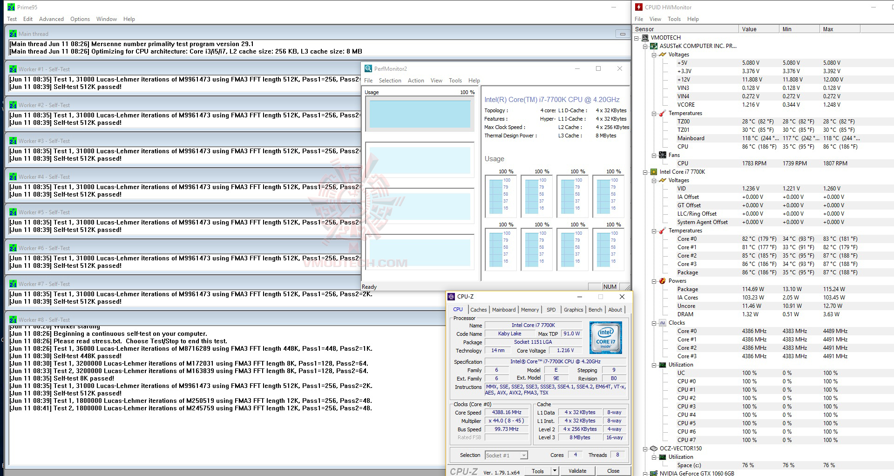This screenshot has height=476, width=894.
Task: Switch to the Mainboard tab in CPU-Z
Action: (x=504, y=310)
